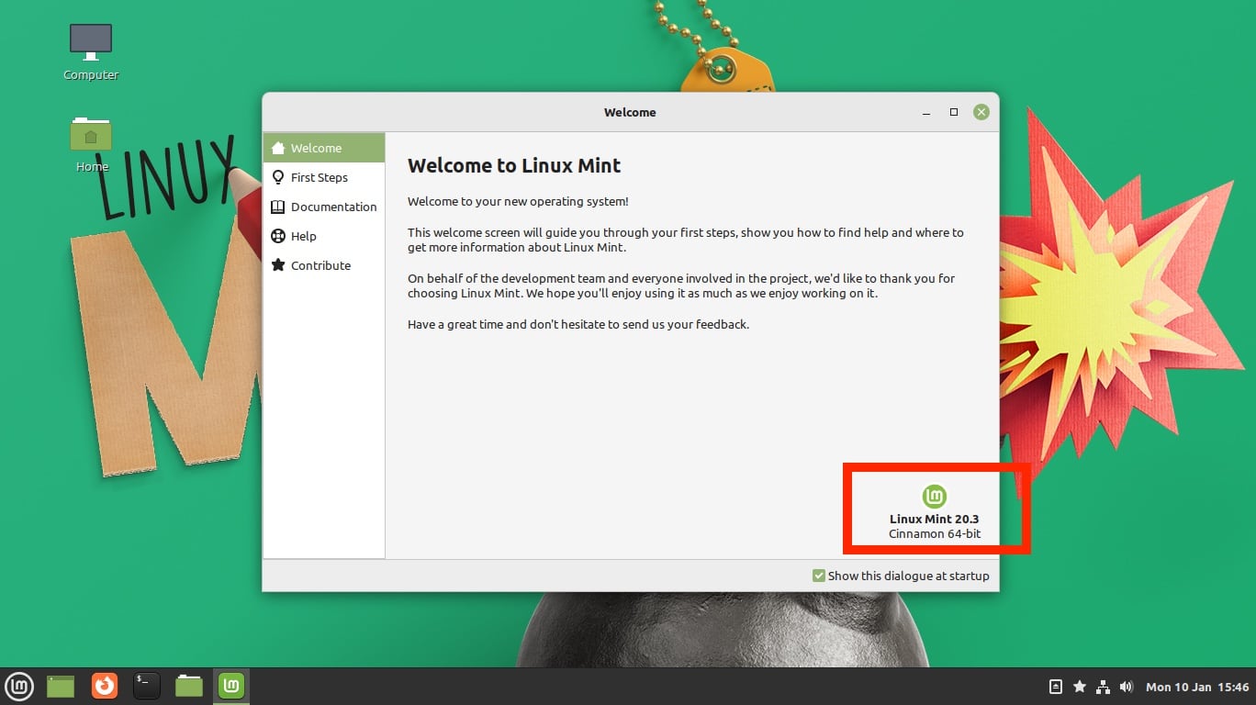
Task: Go to the Help section
Action: click(x=324, y=236)
